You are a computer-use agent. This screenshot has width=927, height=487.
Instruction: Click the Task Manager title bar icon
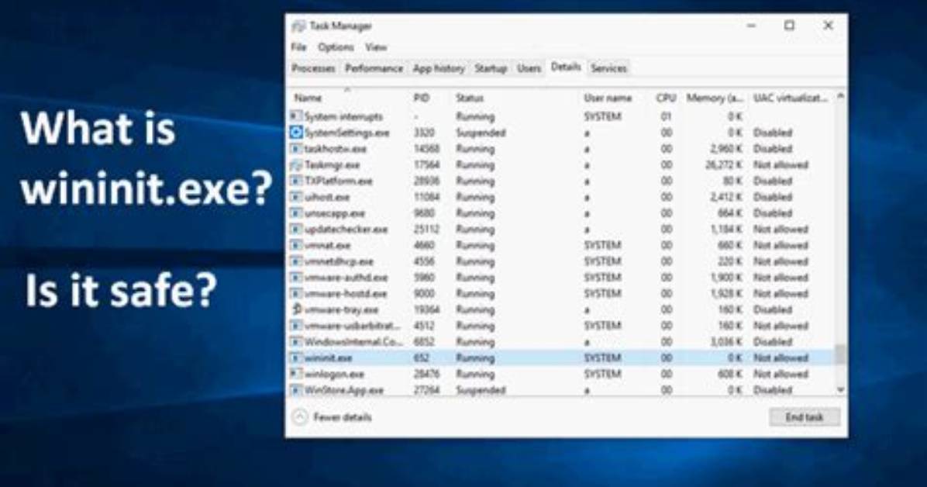pyautogui.click(x=298, y=26)
